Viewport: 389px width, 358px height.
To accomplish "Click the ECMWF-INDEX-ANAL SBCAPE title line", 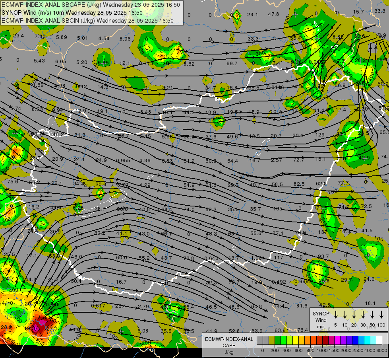I will (x=91, y=5).
